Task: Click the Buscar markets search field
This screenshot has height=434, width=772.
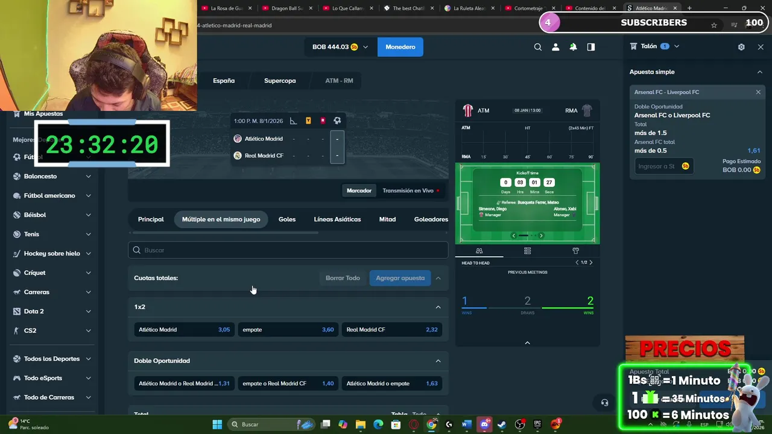Action: (x=288, y=250)
